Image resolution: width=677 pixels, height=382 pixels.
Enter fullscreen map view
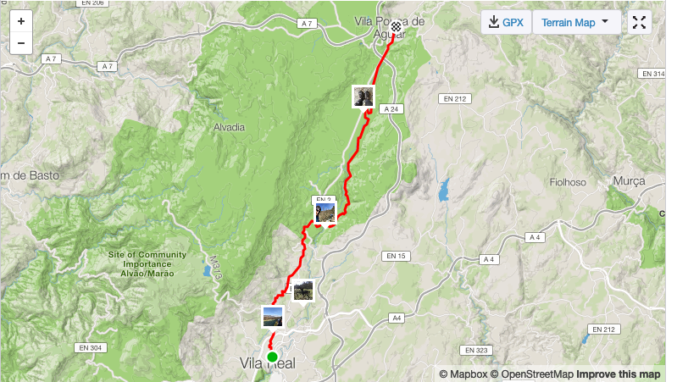pos(639,22)
